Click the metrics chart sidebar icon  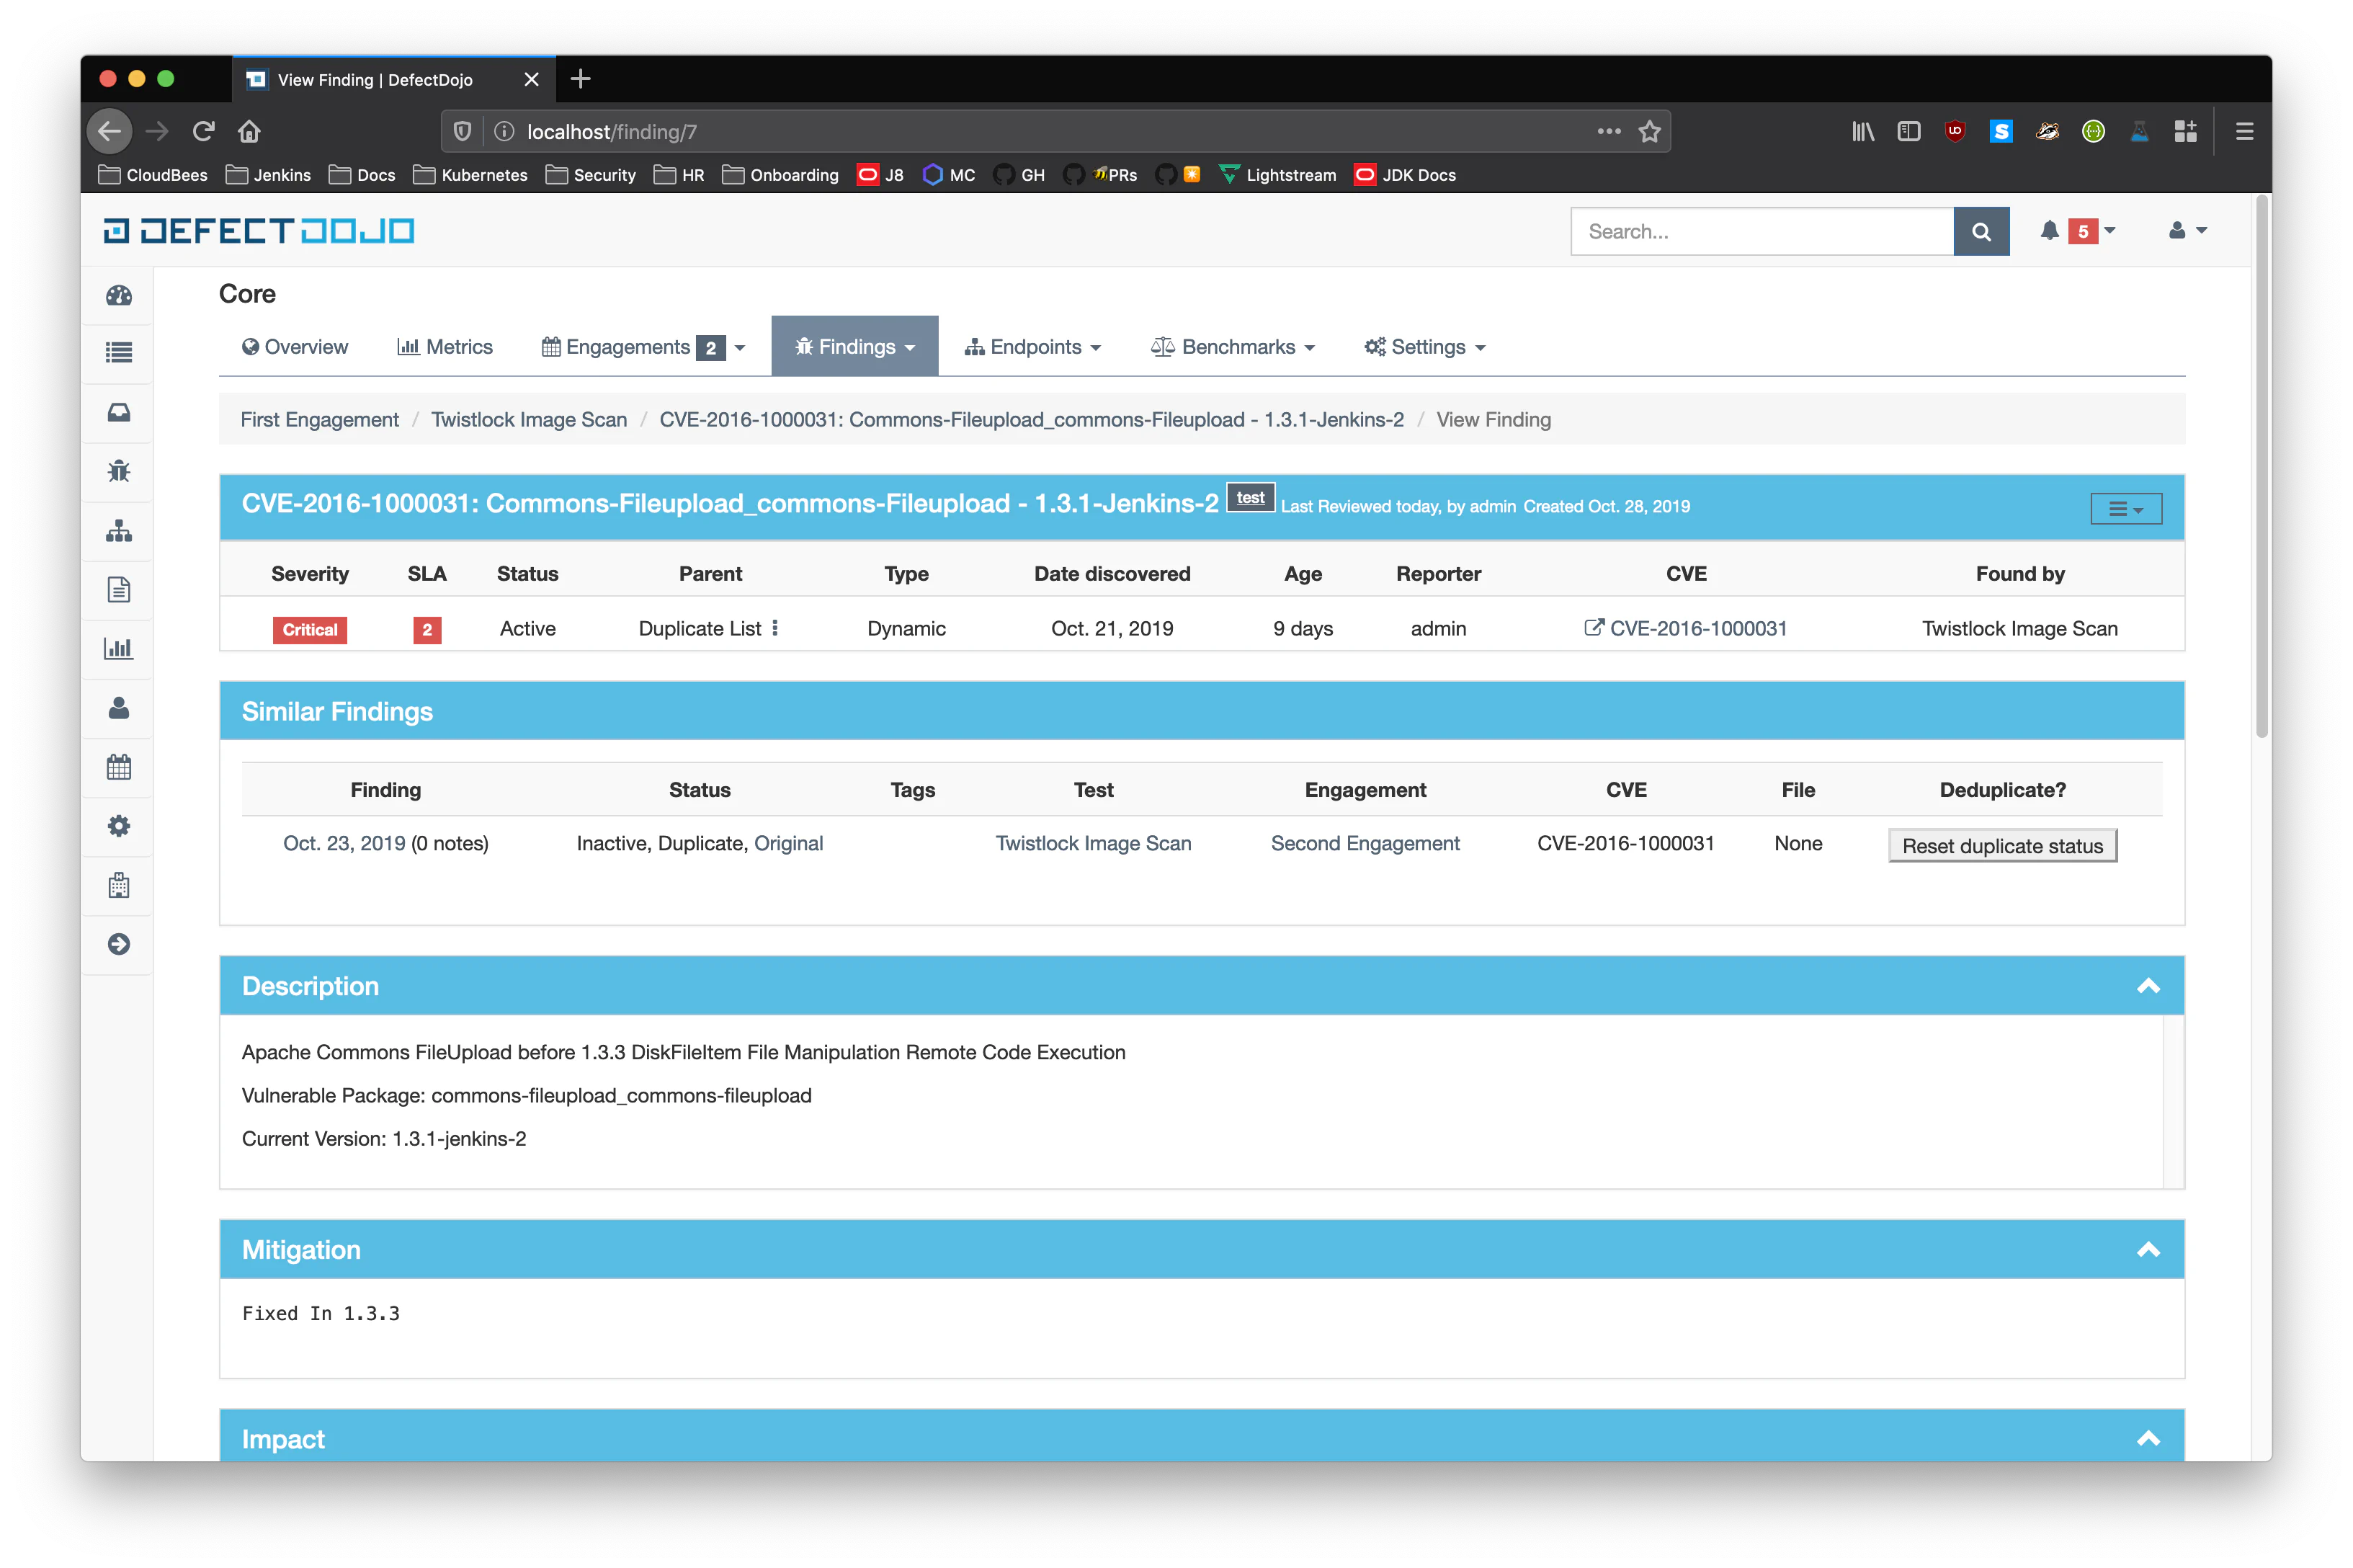coord(119,648)
